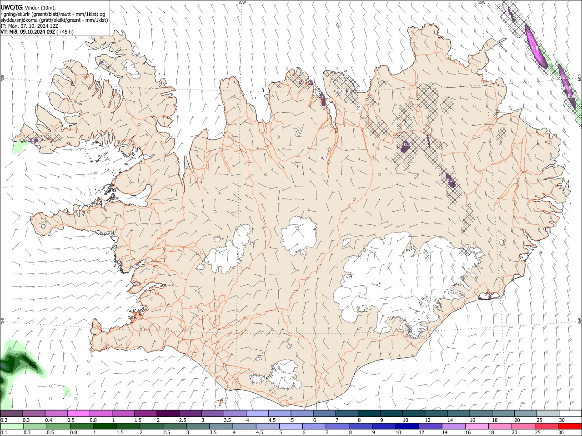Select the deep blue 10 rain swatch
Viewport: 582px width, 436px height.
tap(407, 426)
